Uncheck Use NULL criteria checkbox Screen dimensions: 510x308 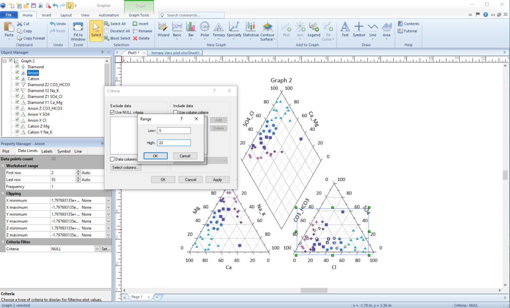[113, 113]
